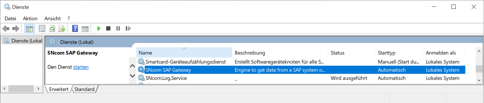Click the description pane's down chevron
Viewport: 484px width, 103px height.
point(132,76)
